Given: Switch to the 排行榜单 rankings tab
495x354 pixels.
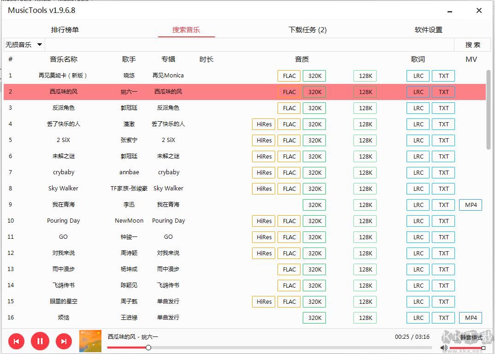Looking at the screenshot, I should click(x=65, y=29).
